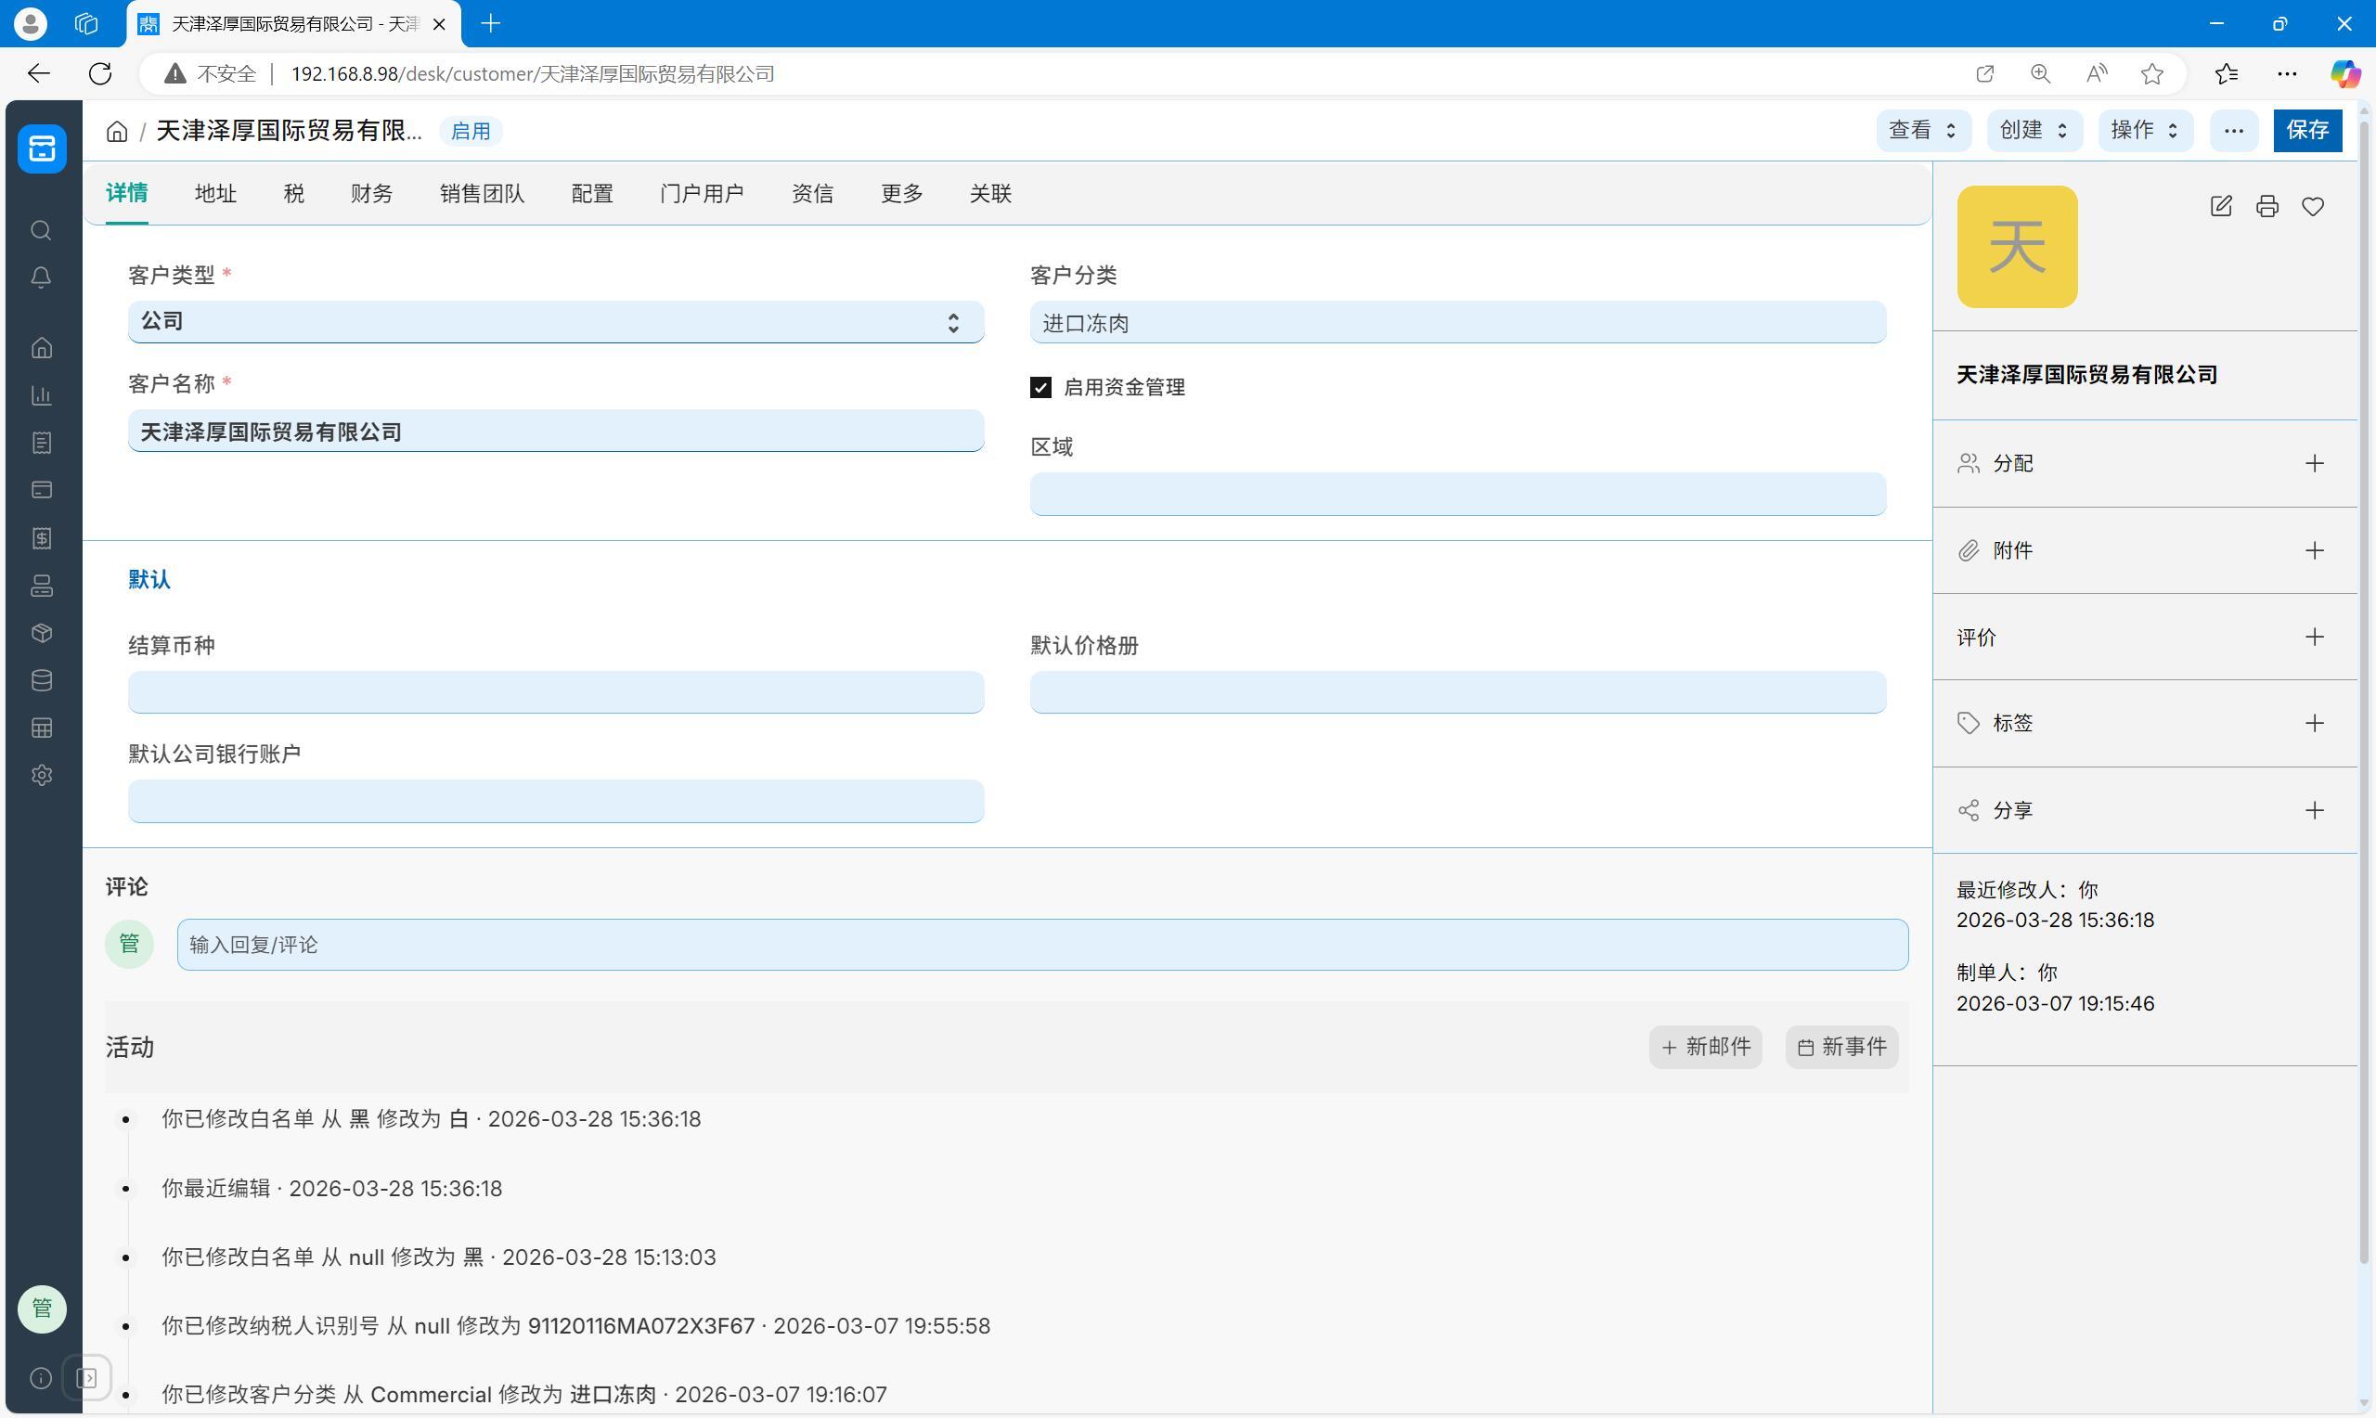2376x1418 pixels.
Task: Open the 客户类型 dropdown
Action: coord(556,322)
